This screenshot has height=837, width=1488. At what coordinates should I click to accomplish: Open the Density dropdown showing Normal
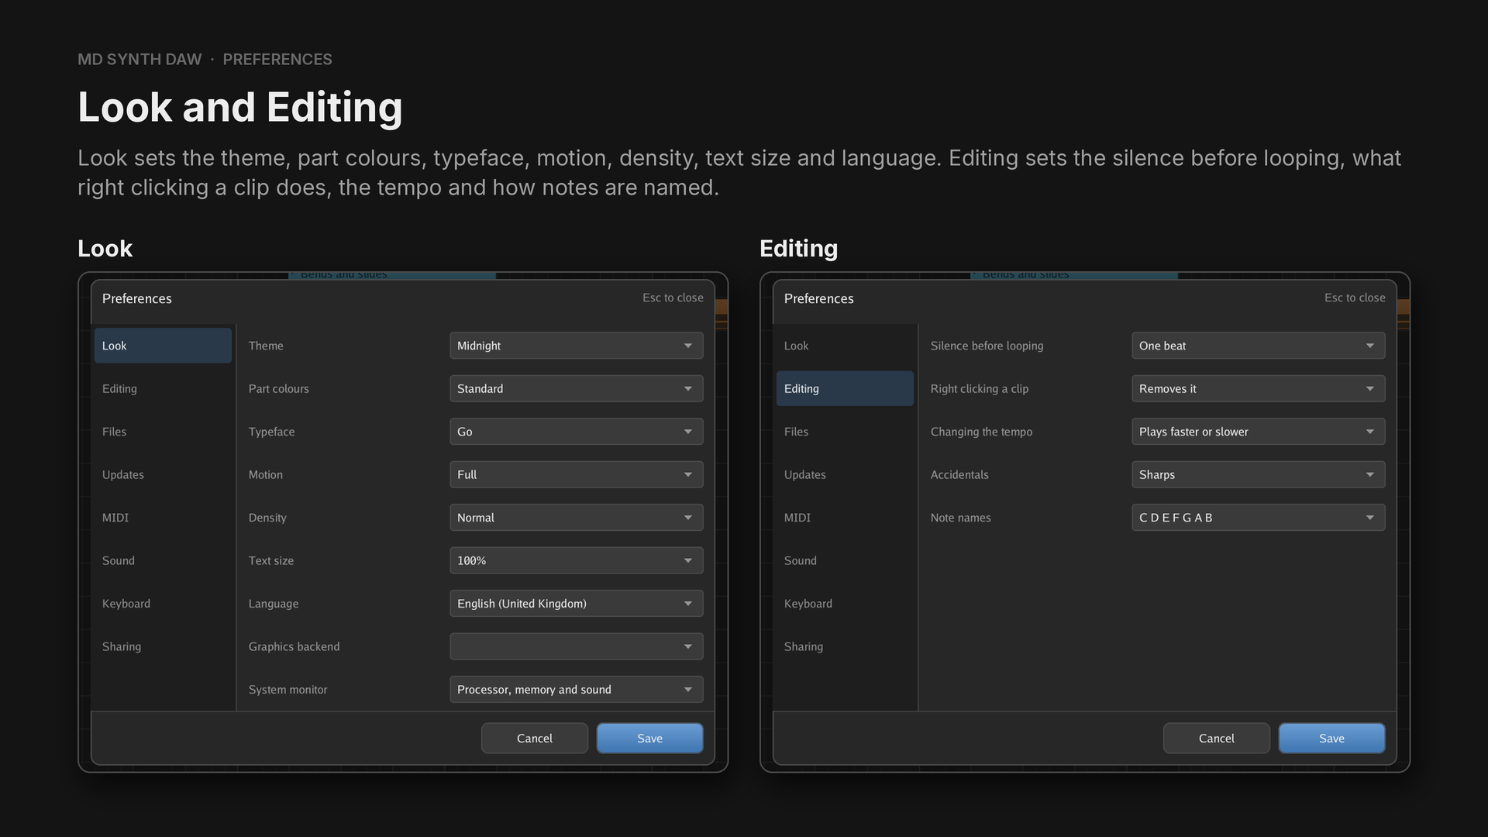point(576,518)
